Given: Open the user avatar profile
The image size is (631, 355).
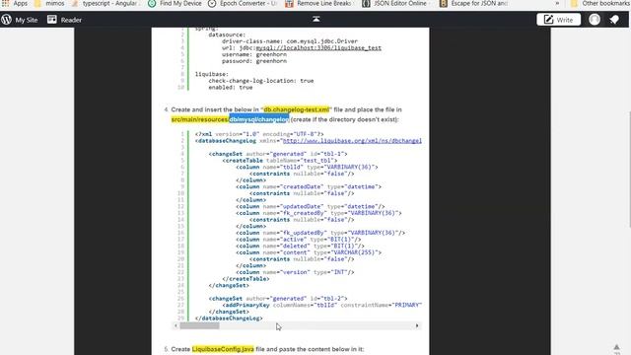Looking at the screenshot, I should point(595,20).
